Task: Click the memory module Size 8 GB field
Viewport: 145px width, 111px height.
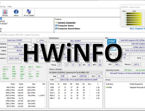Action: tap(63, 76)
